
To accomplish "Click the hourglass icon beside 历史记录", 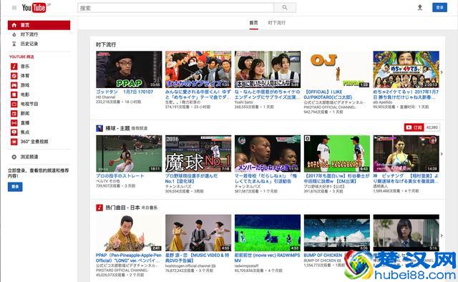I will click(14, 44).
